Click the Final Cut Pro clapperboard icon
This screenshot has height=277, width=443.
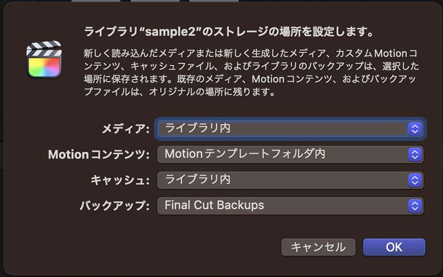tap(44, 59)
